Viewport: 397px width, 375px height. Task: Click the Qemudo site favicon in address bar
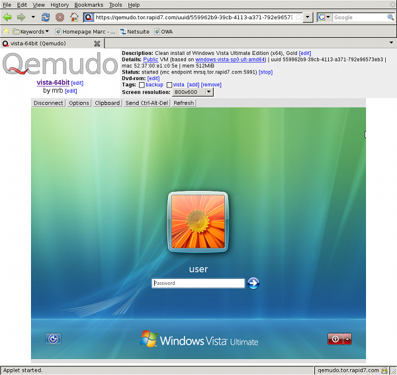pyautogui.click(x=89, y=17)
